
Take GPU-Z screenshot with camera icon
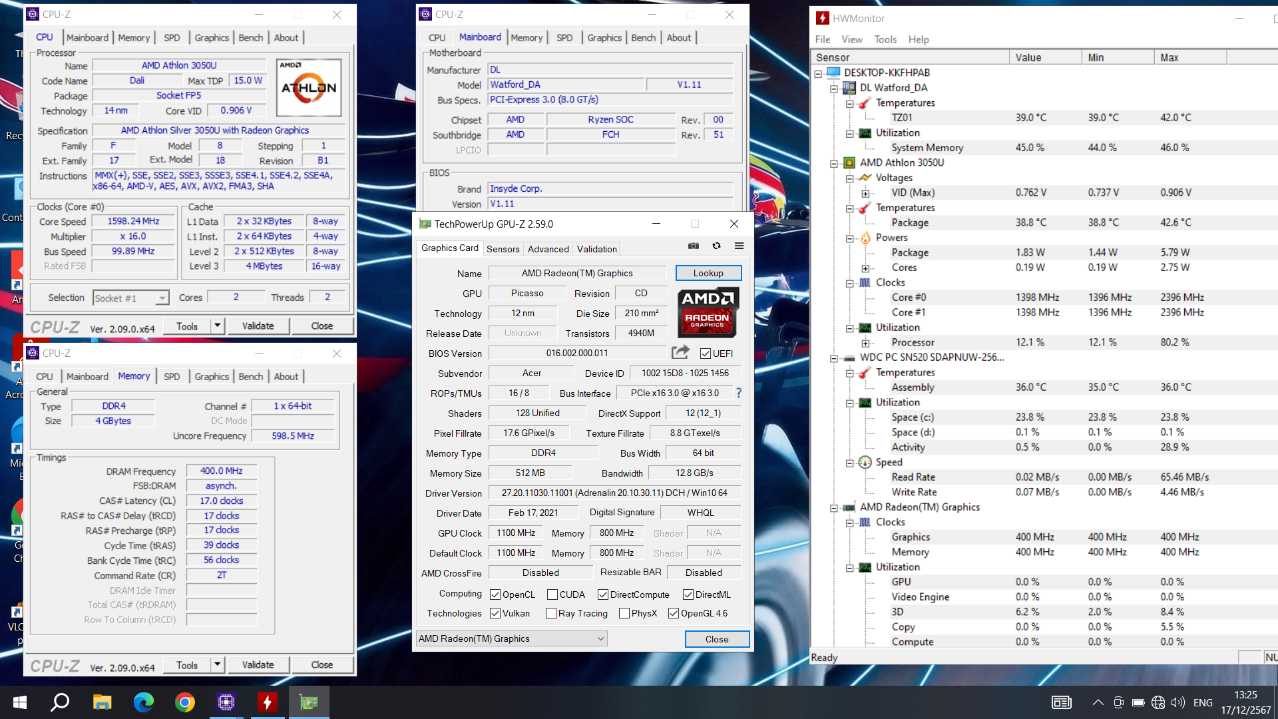coord(694,246)
